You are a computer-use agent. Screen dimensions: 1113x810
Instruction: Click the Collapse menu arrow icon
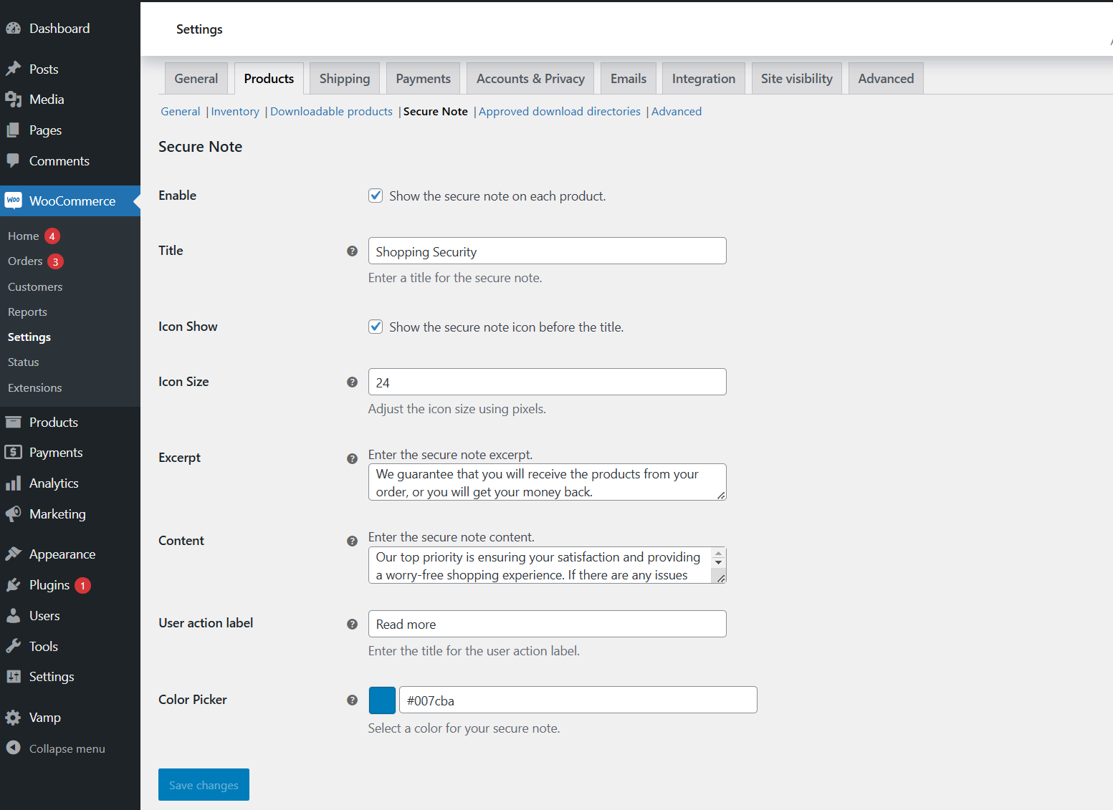click(13, 748)
